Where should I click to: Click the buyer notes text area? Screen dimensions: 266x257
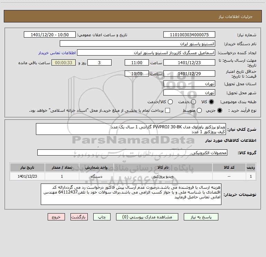(x=131, y=194)
